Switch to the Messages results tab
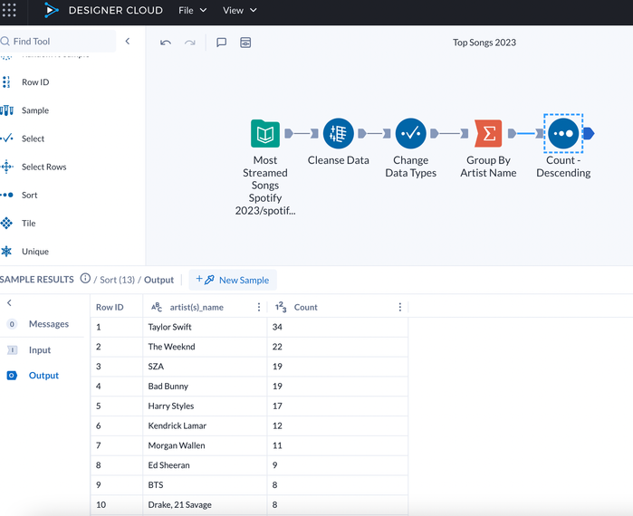633x516 pixels. [x=48, y=324]
